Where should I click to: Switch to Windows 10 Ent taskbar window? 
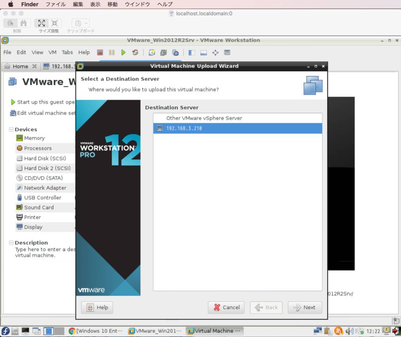(x=96, y=331)
